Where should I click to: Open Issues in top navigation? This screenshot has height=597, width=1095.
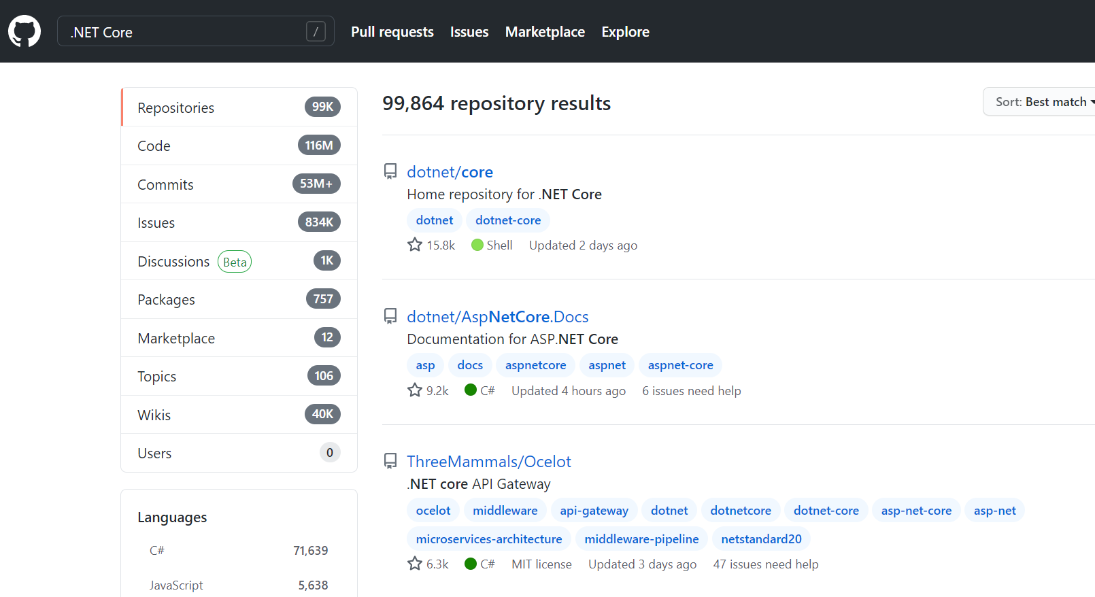[x=469, y=32]
